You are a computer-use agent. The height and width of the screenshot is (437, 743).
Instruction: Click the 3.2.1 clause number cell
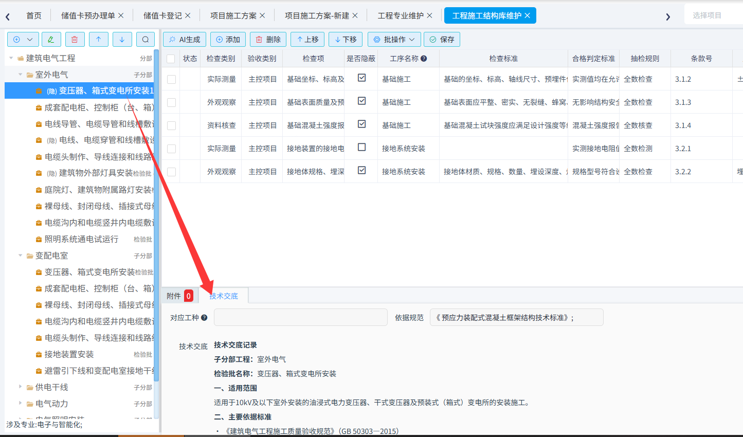coord(701,149)
